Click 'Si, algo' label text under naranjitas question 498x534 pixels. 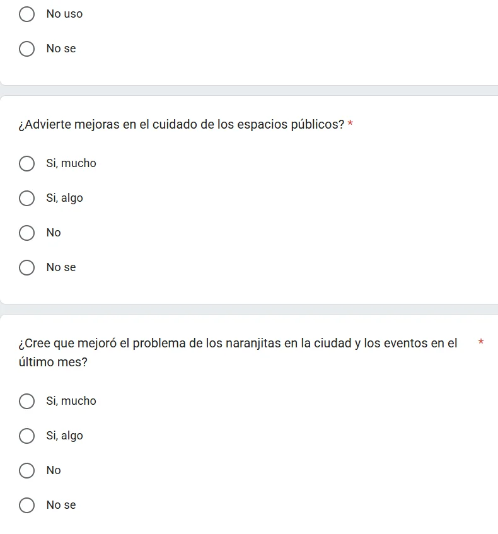[65, 436]
